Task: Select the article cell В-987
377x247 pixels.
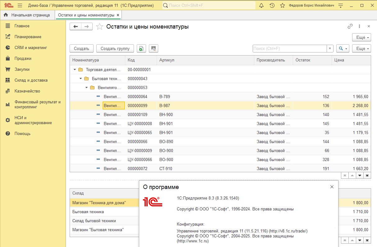Action: (x=205, y=106)
